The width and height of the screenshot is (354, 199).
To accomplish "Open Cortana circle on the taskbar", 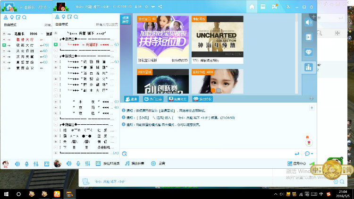I will click(x=19, y=194).
